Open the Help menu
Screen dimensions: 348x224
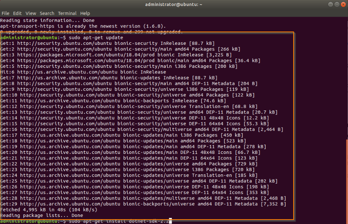(x=85, y=13)
